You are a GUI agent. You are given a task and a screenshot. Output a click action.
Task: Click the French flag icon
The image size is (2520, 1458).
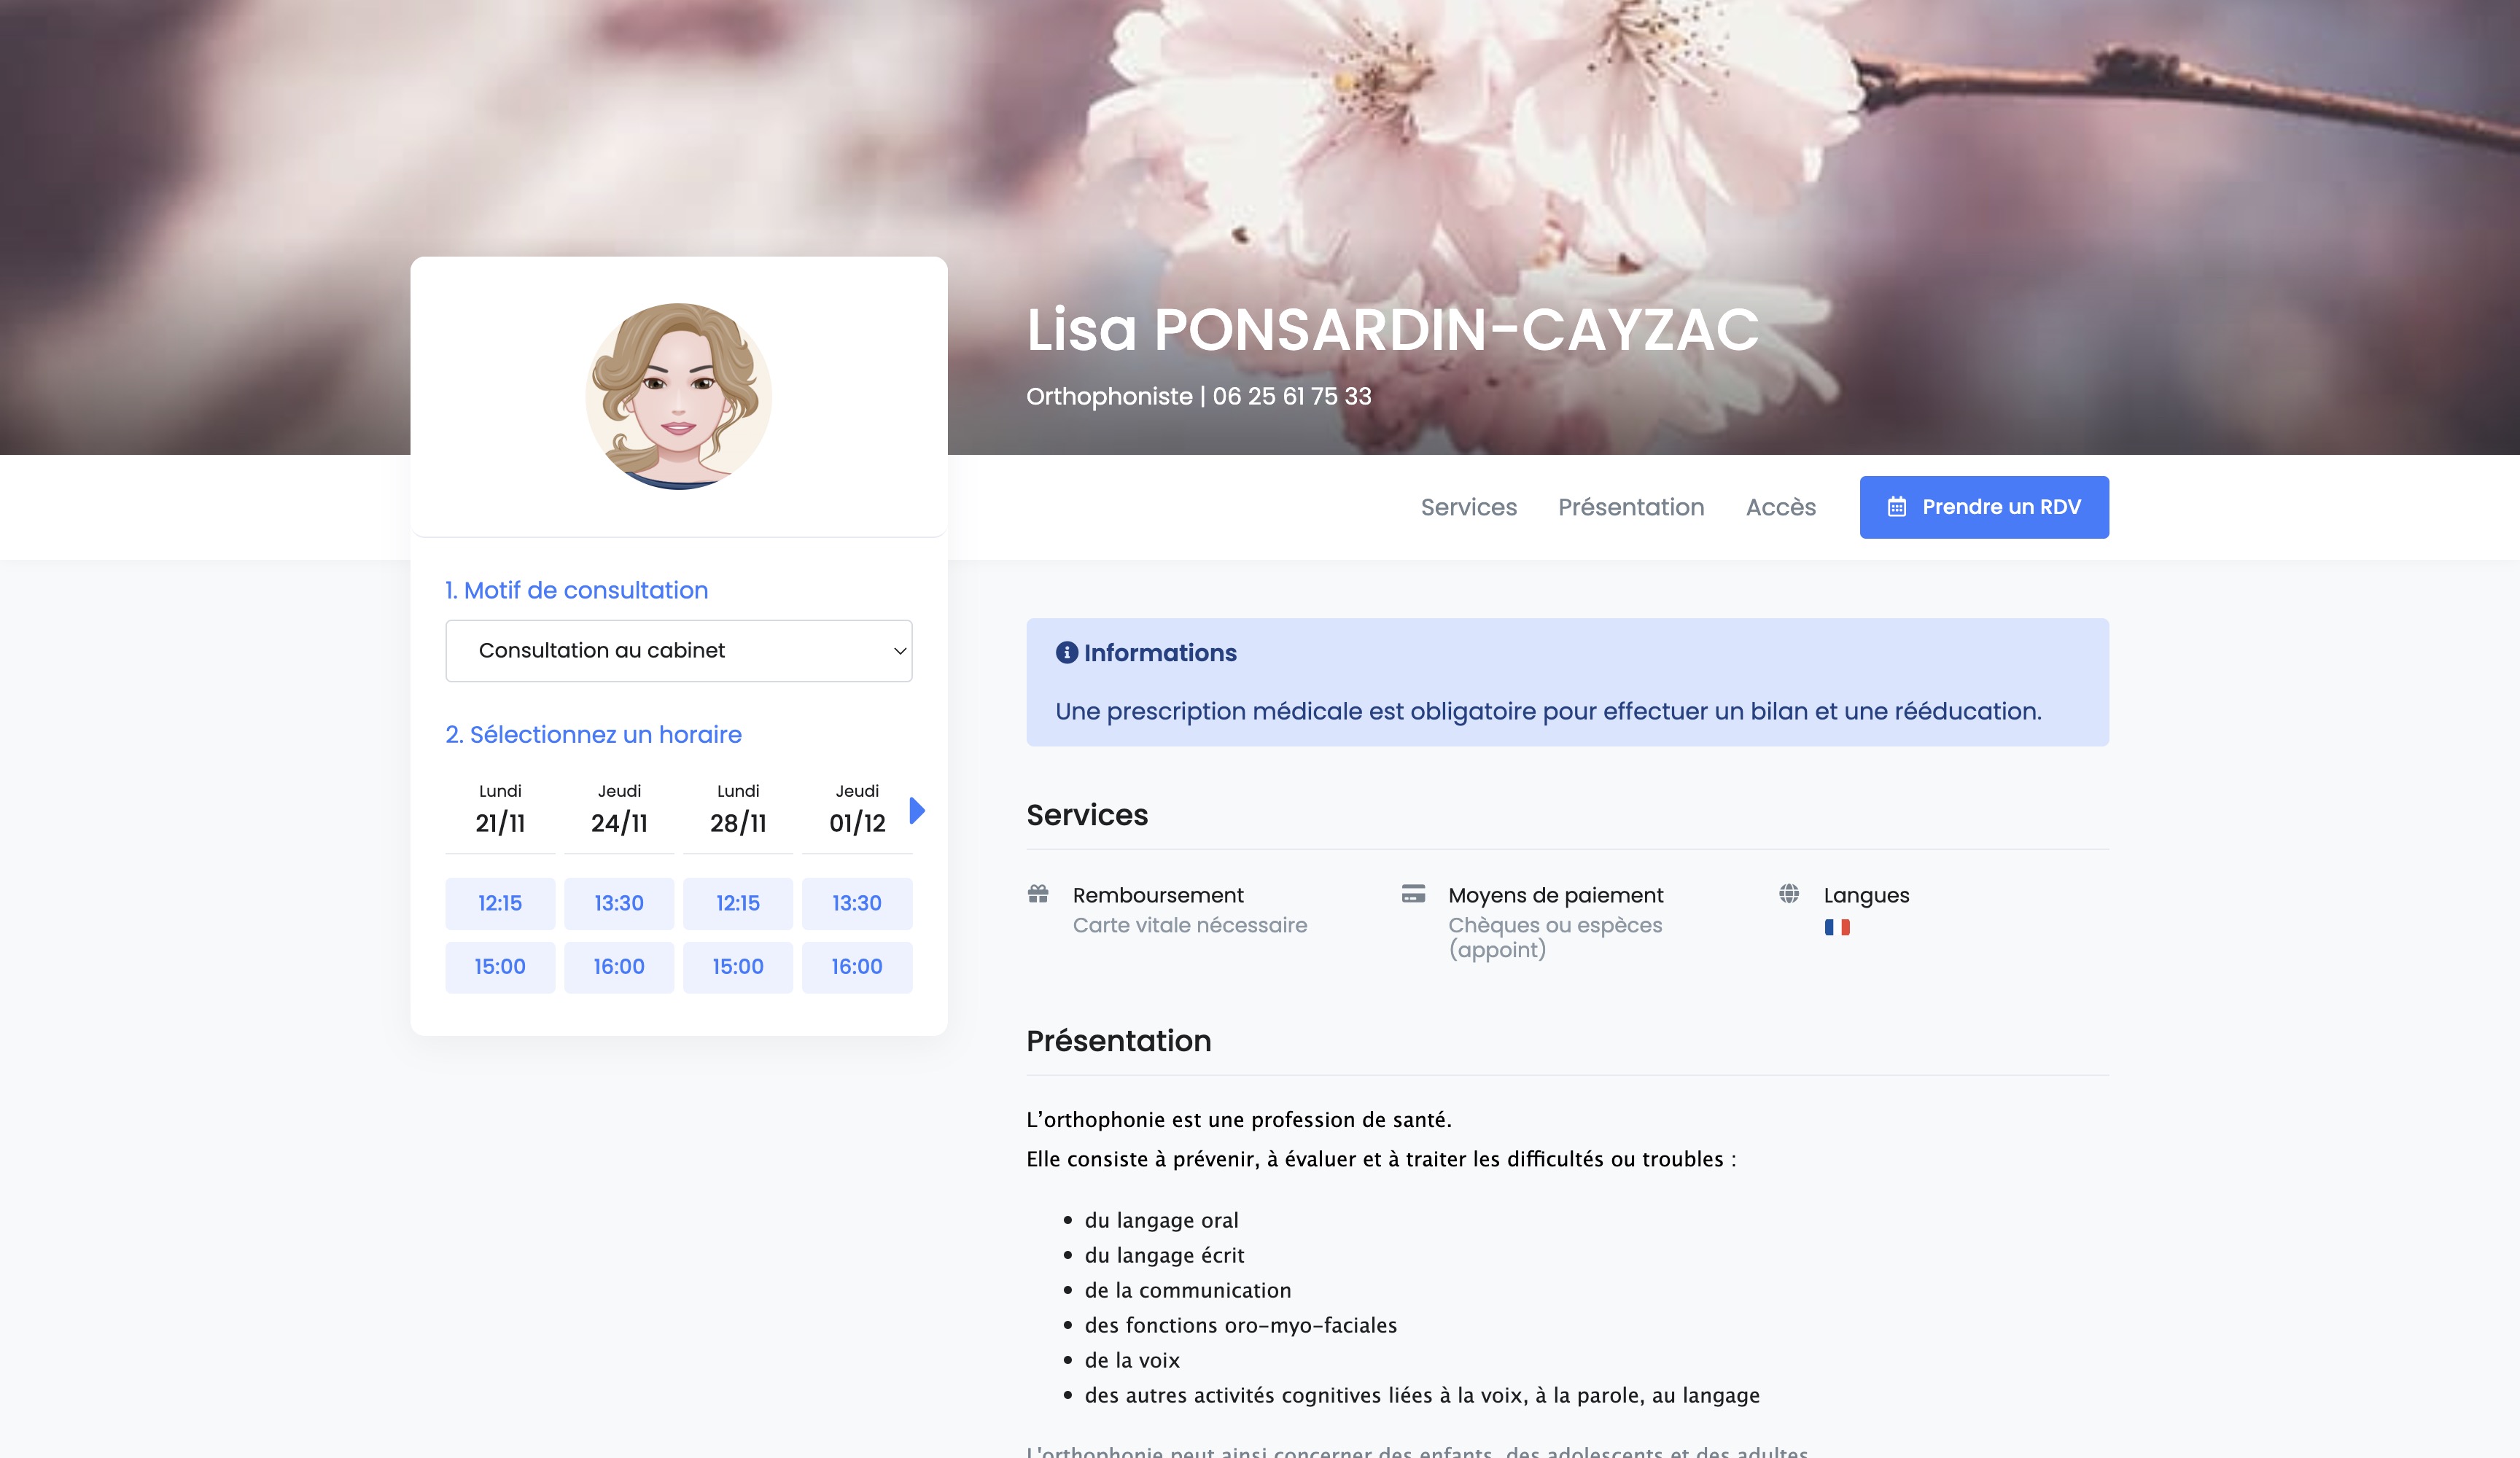pos(1837,927)
